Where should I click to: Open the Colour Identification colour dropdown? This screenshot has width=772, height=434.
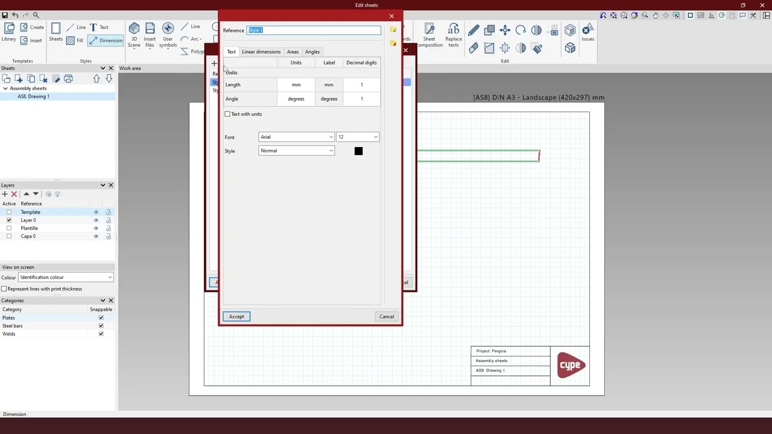pos(66,277)
